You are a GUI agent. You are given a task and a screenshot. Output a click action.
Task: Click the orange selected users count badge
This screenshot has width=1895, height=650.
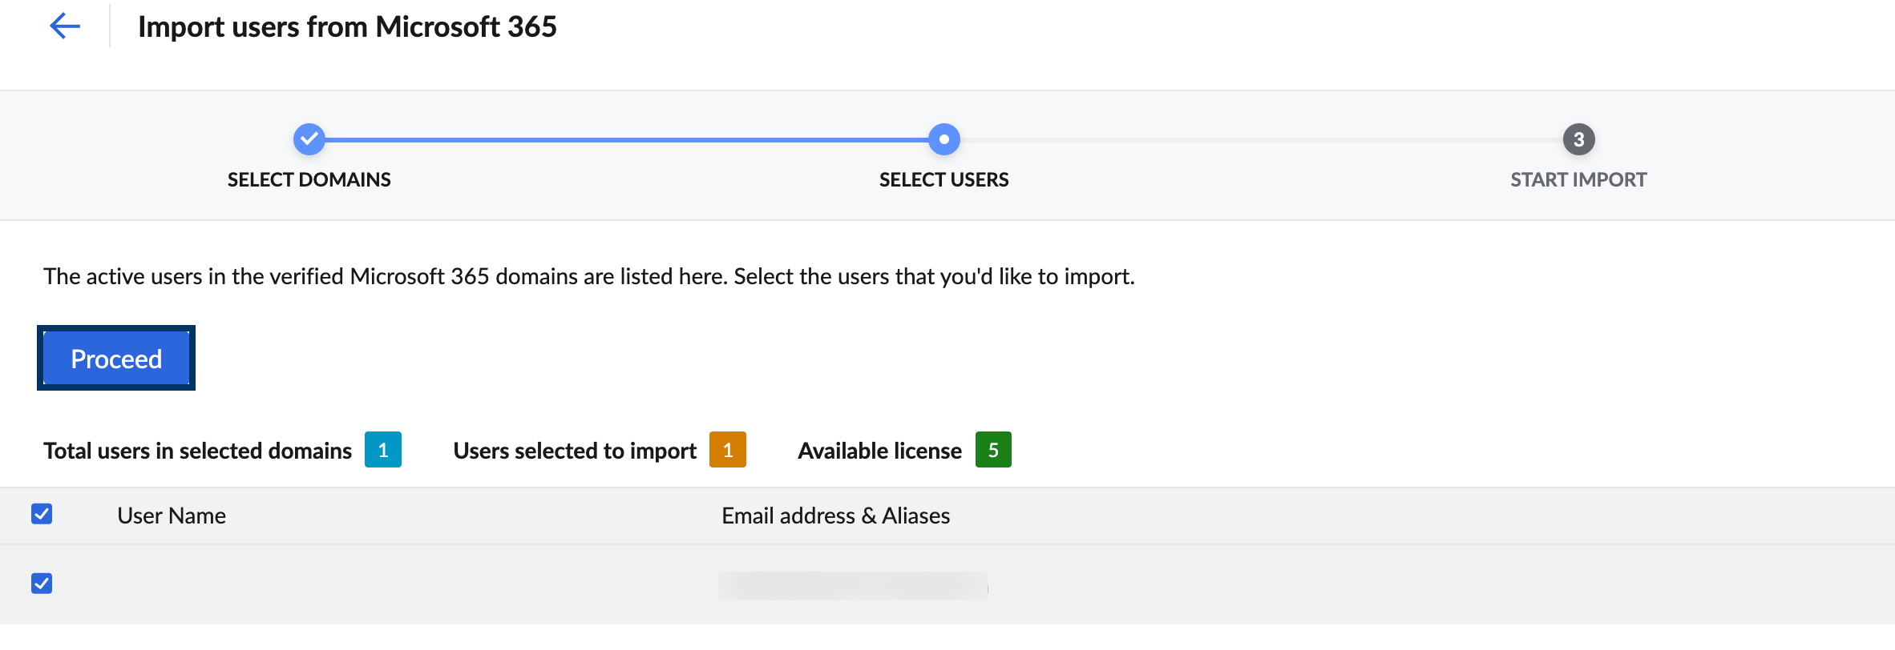(x=728, y=450)
